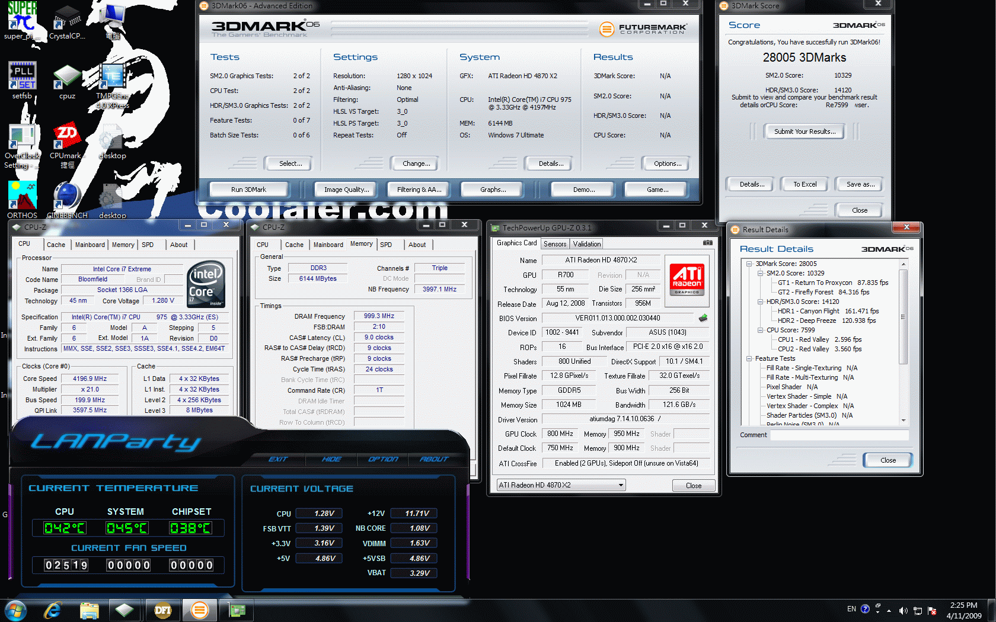Open the CrystalCPUID desktop icon
The width and height of the screenshot is (996, 622).
pos(67,21)
